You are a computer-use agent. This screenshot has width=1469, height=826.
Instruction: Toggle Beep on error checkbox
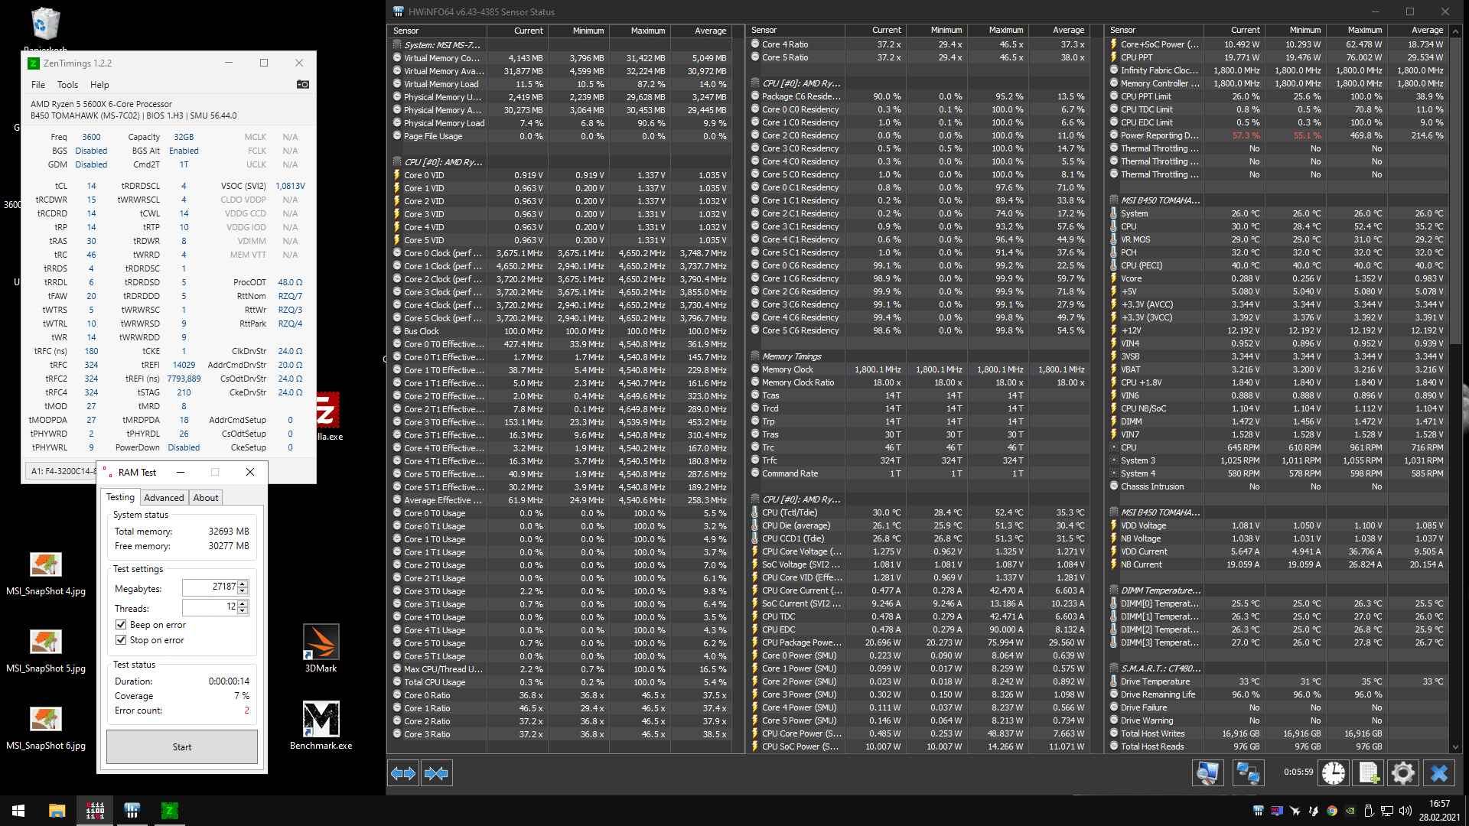click(121, 625)
